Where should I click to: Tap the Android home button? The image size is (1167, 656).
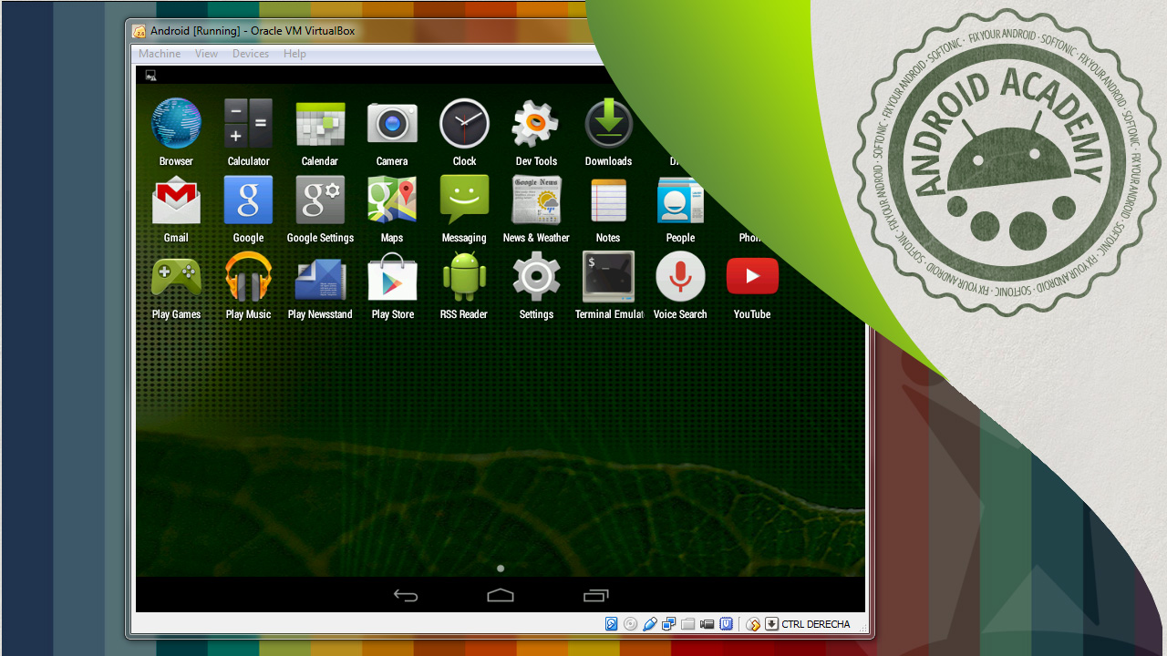click(x=501, y=596)
